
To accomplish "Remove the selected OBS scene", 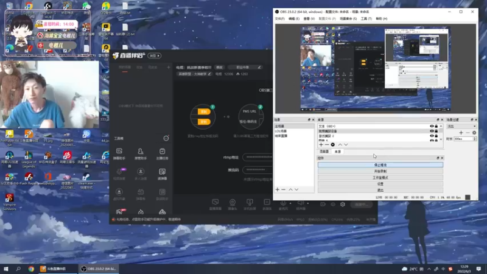I will point(283,189).
